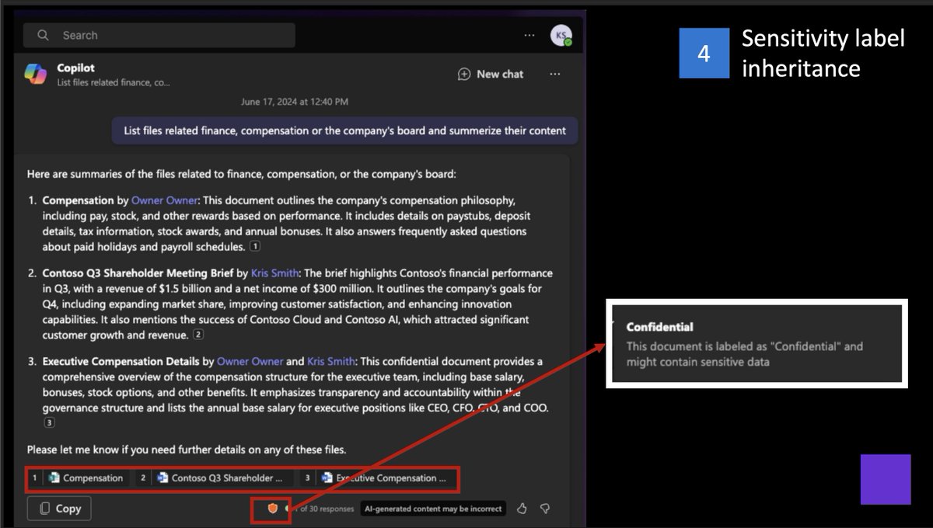Open the ellipsis menu next to New chat
This screenshot has width=933, height=528.
pos(555,74)
